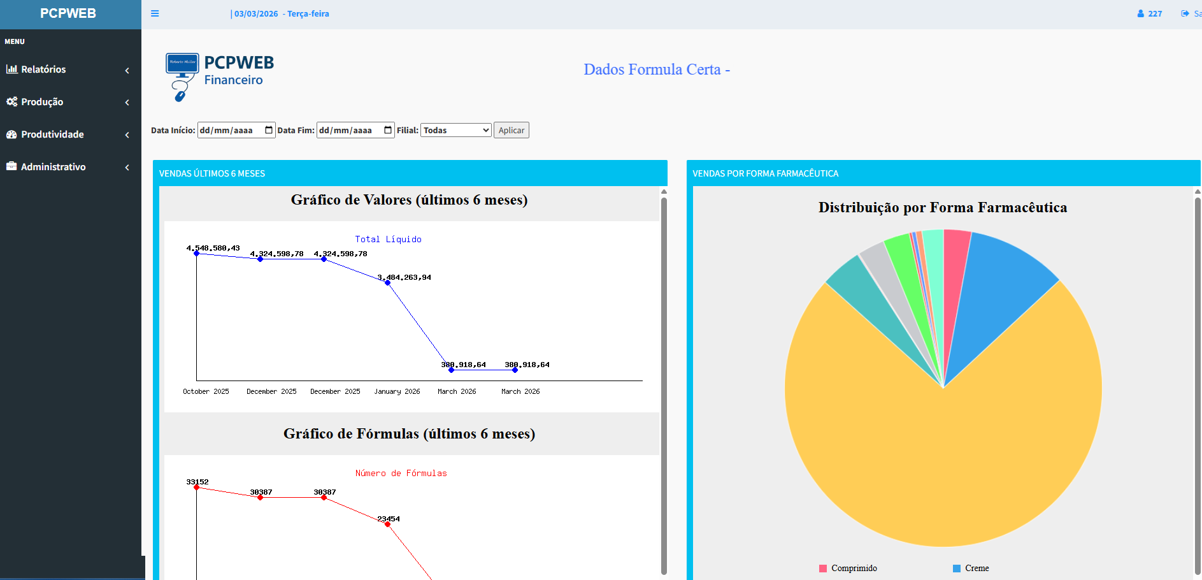Expand the Administrativo menu chevron
The width and height of the screenshot is (1202, 580).
tap(127, 167)
